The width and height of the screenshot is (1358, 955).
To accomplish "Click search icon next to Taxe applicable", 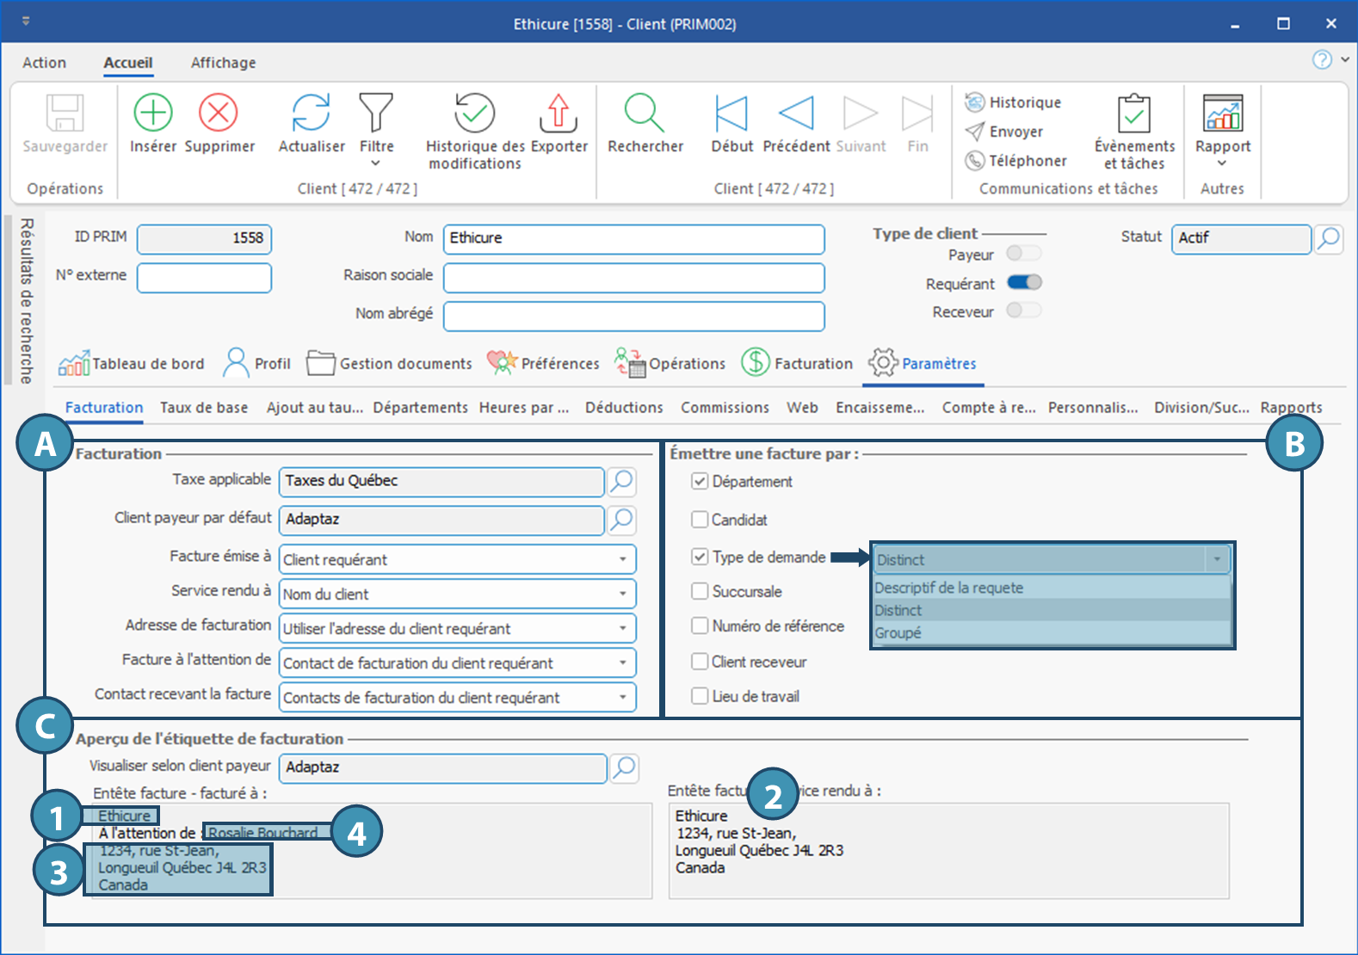I will click(x=621, y=481).
